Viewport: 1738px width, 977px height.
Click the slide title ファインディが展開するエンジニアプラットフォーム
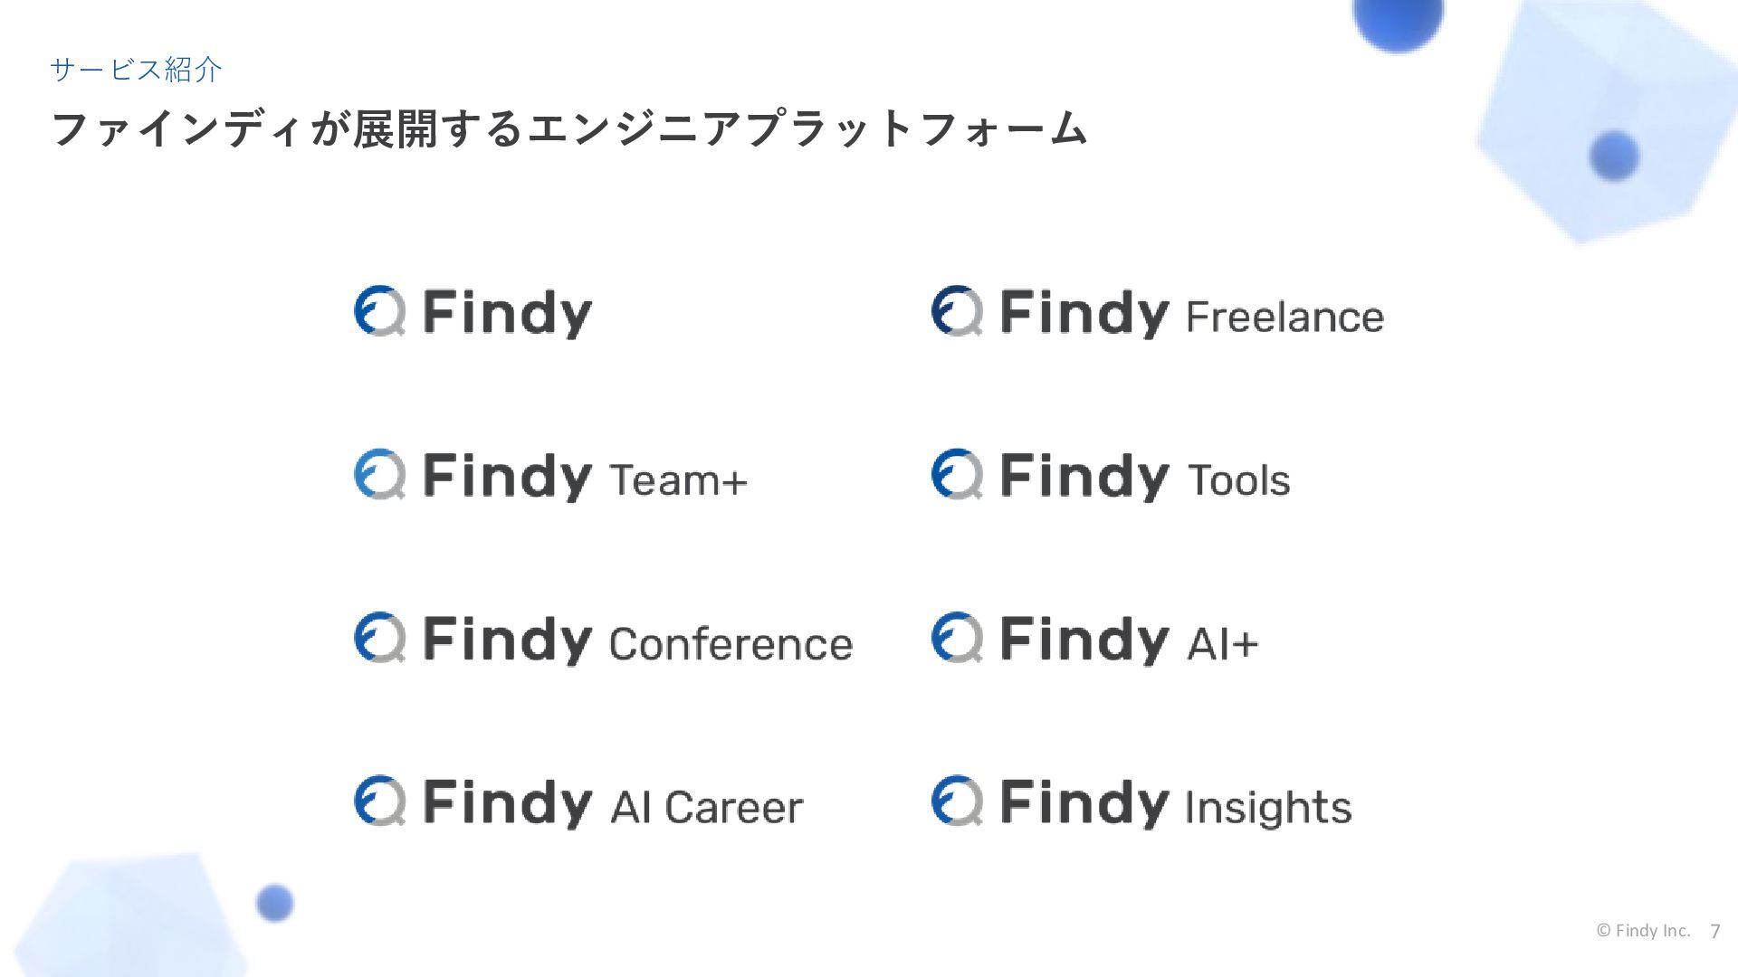pos(569,128)
